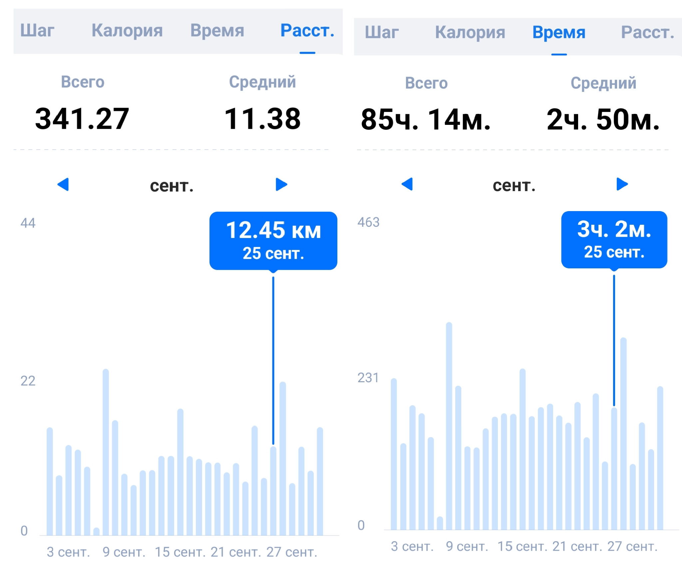Switch to Калория tab in right panel
This screenshot has height=570, width=682.
point(470,33)
